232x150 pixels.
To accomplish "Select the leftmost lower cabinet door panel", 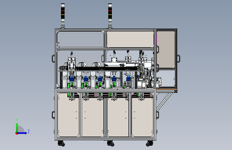I will 68,115.
